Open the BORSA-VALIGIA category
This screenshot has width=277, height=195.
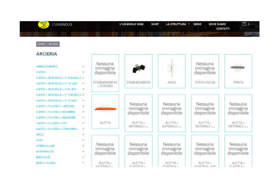pos(46,163)
